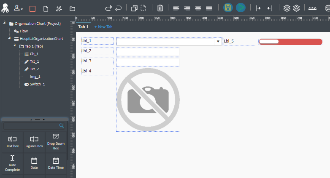Click text field beside Lbl_3
The image size is (330, 178).
[148, 62]
